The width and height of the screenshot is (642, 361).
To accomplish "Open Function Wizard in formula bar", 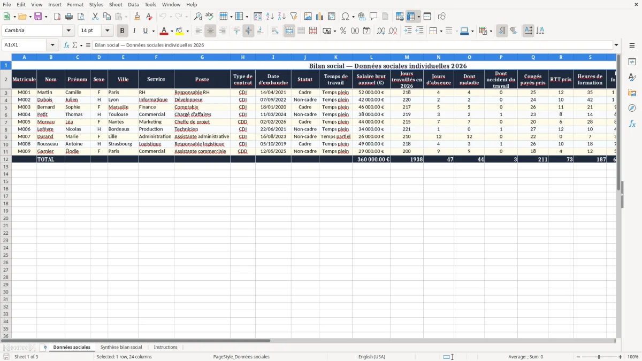I will (x=67, y=45).
